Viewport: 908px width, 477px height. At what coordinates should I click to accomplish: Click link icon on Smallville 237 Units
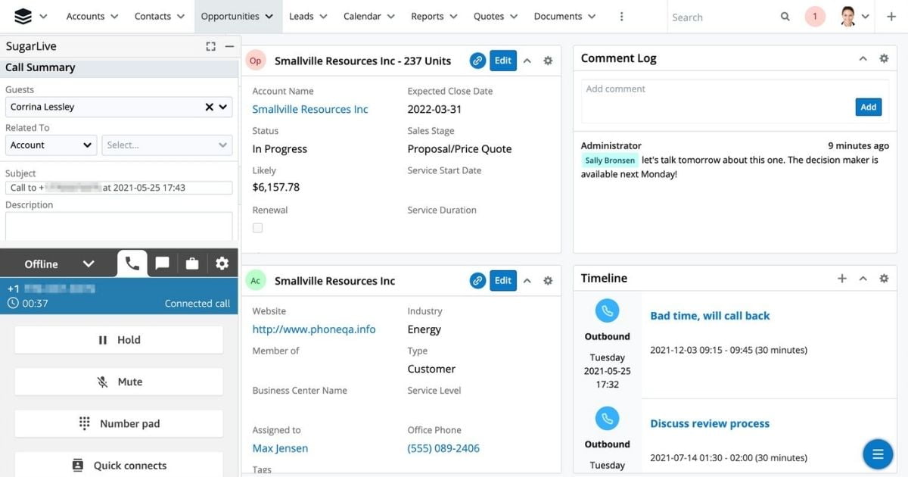[x=477, y=61]
